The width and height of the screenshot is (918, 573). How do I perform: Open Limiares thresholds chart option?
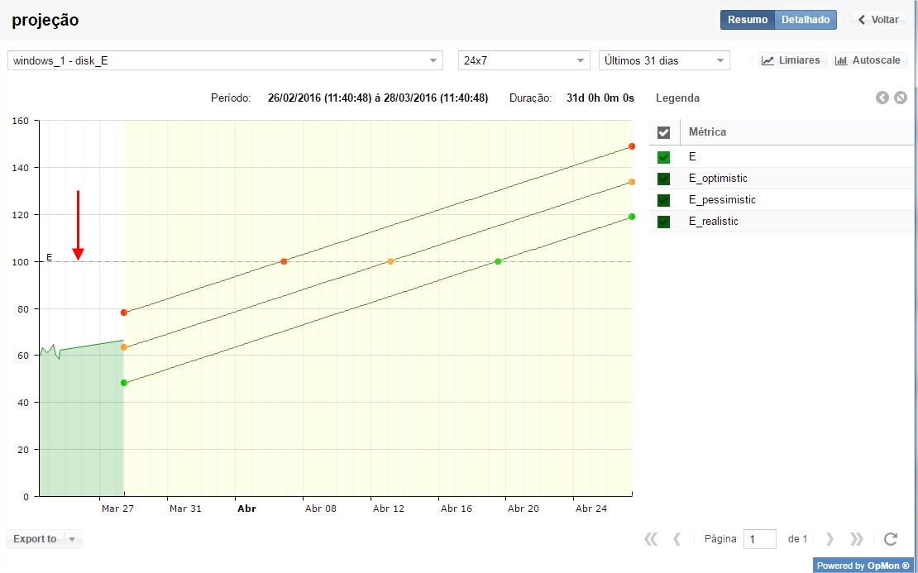tap(791, 60)
